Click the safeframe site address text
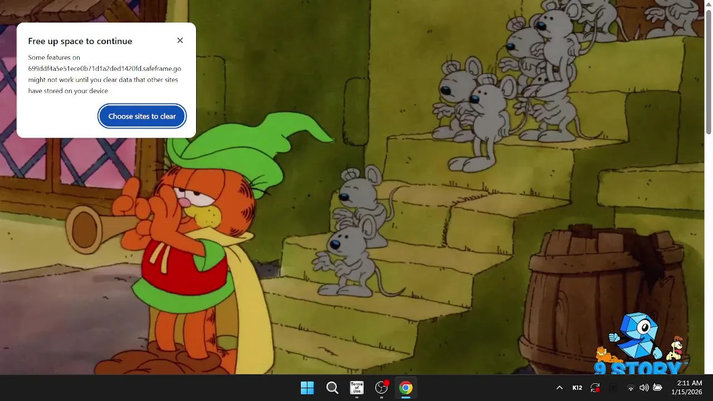The width and height of the screenshot is (713, 401). (105, 69)
